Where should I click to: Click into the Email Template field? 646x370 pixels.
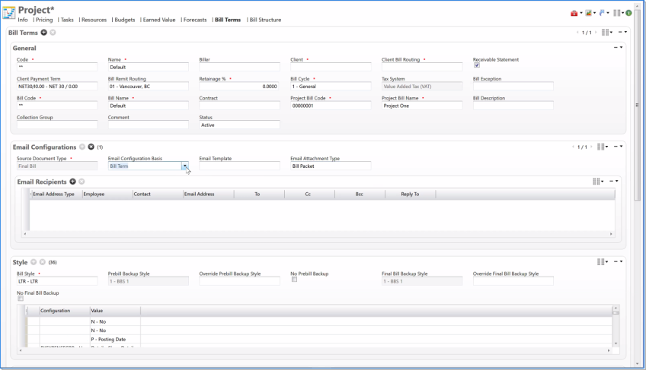click(x=239, y=166)
